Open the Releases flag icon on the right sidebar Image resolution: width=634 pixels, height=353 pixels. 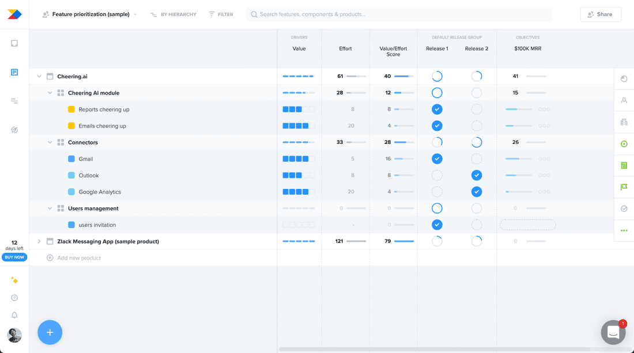point(624,187)
